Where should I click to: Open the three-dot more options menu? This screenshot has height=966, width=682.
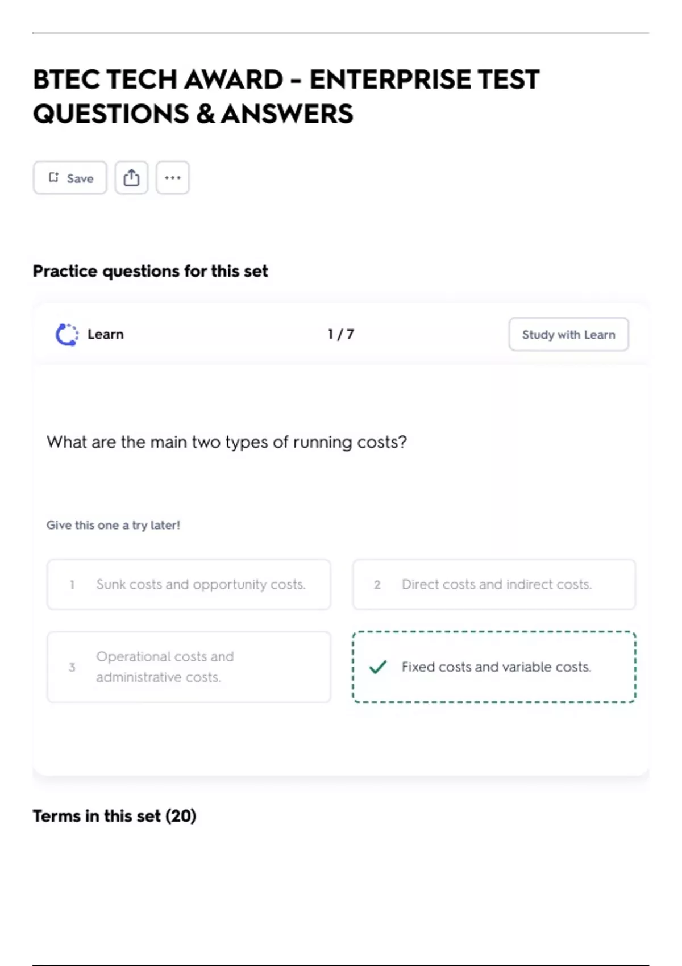point(173,178)
